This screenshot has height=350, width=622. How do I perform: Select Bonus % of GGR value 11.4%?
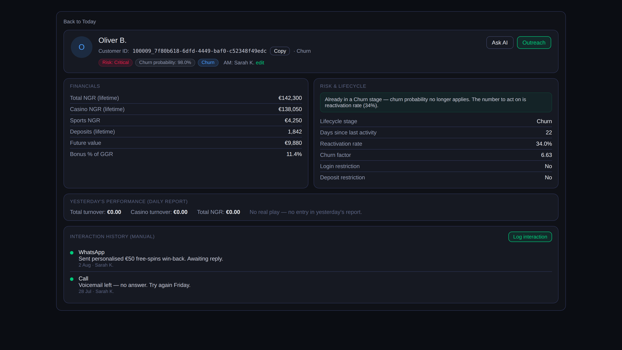(294, 154)
